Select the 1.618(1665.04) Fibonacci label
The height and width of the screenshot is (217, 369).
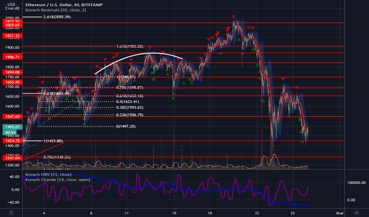[57, 94]
